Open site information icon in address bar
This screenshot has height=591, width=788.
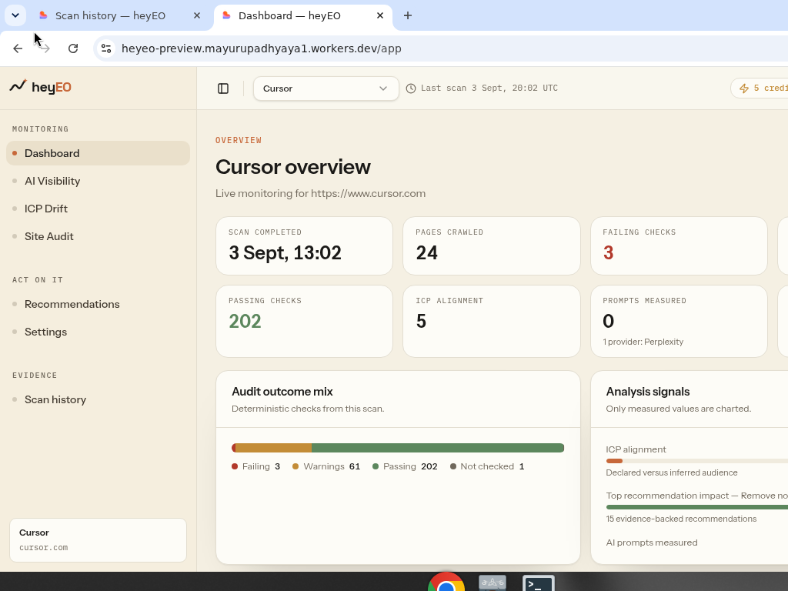[x=106, y=48]
